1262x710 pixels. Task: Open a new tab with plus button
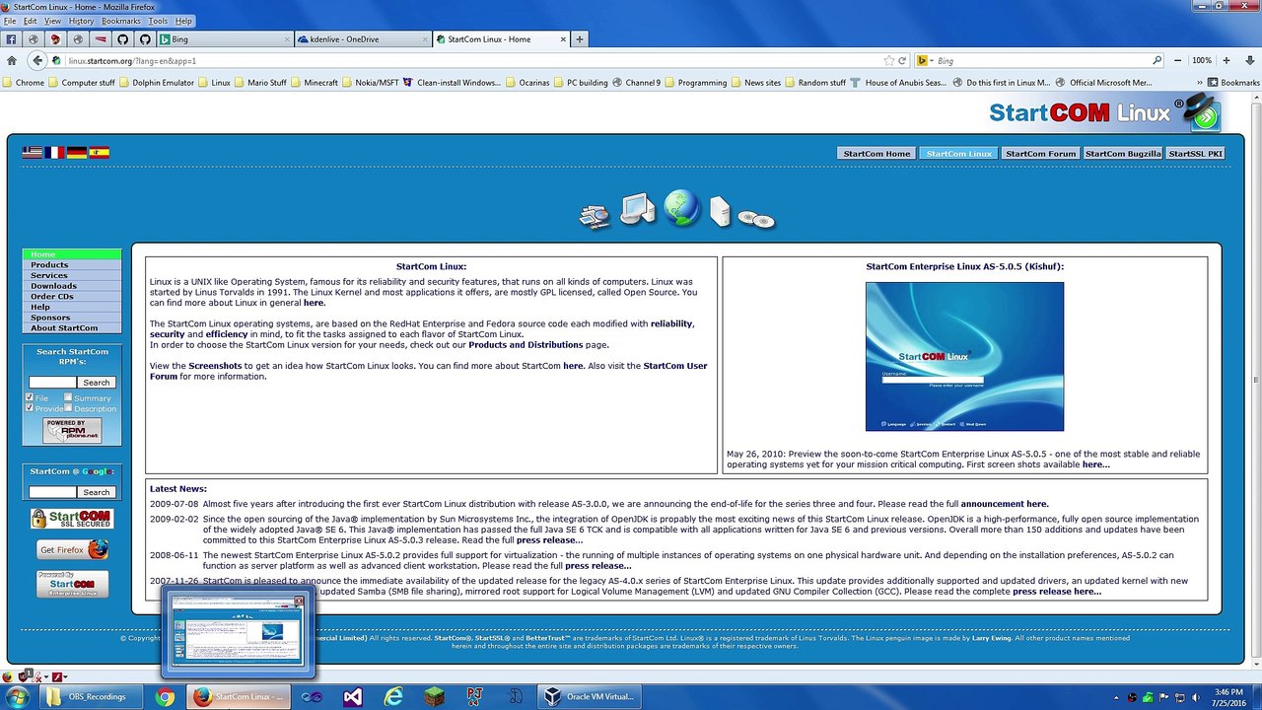tap(580, 39)
